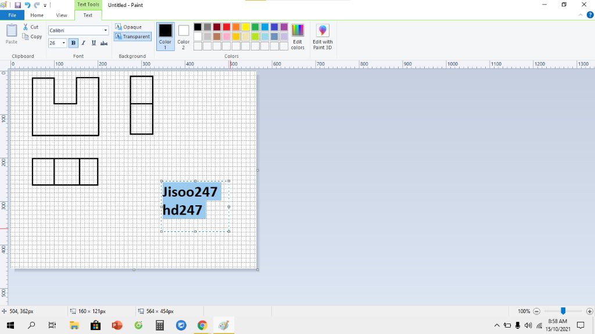Open PowerPoint from the taskbar

[x=117, y=325]
